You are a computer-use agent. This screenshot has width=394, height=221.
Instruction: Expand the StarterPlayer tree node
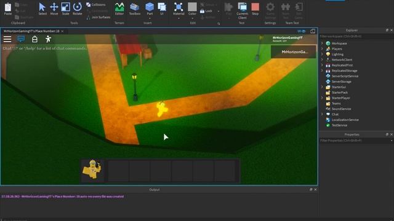click(x=322, y=98)
